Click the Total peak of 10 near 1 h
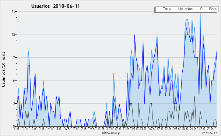221x136 pixels. [x=28, y=50]
